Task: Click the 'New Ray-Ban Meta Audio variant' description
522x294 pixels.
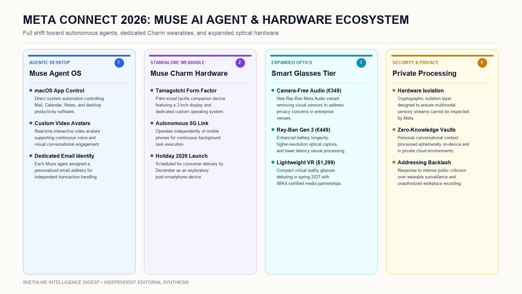Action: [310, 108]
